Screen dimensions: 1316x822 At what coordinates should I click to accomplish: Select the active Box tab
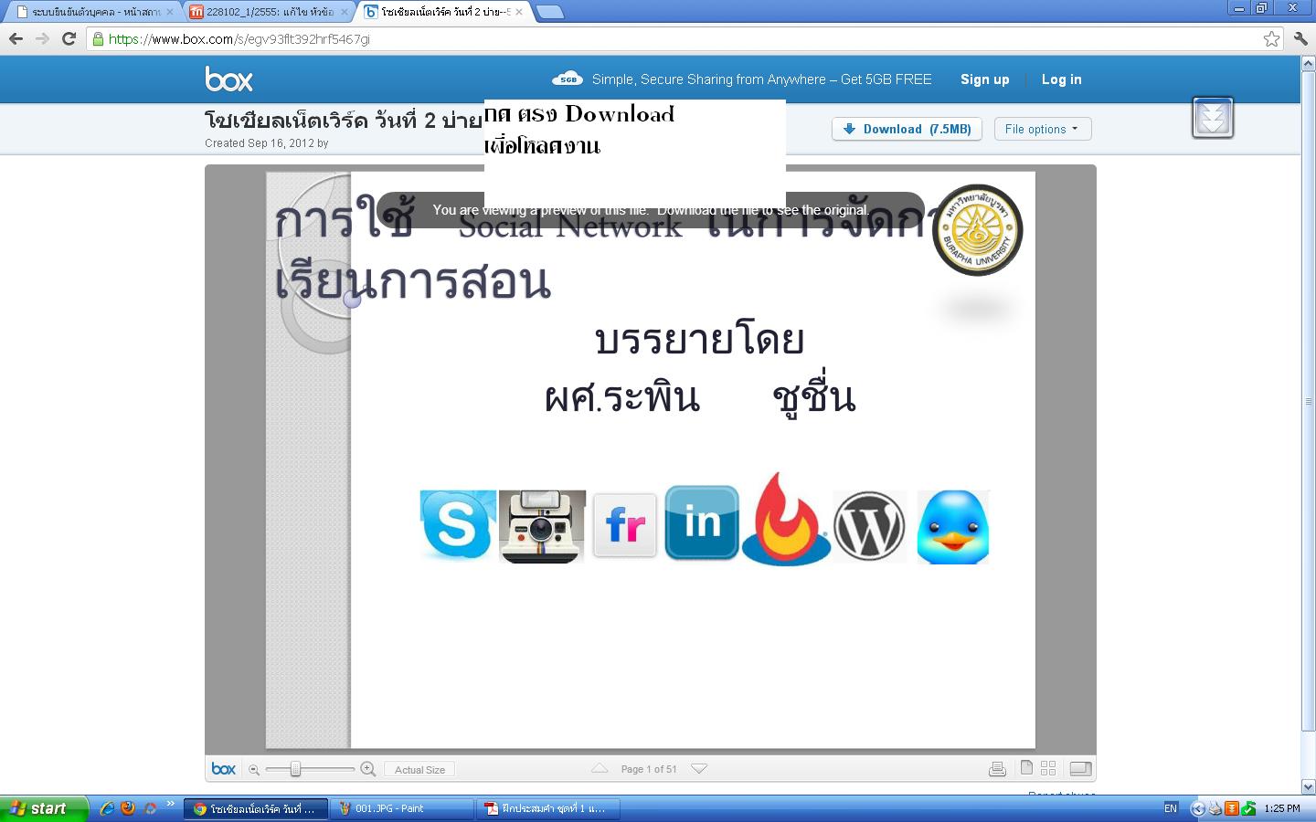[444, 12]
